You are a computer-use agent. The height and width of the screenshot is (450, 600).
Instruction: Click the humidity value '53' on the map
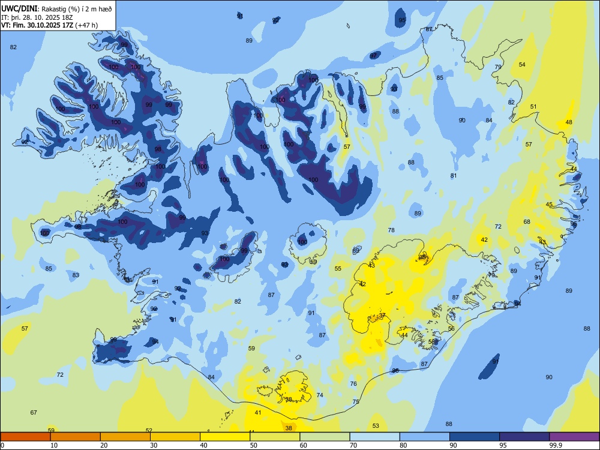pyautogui.click(x=376, y=425)
